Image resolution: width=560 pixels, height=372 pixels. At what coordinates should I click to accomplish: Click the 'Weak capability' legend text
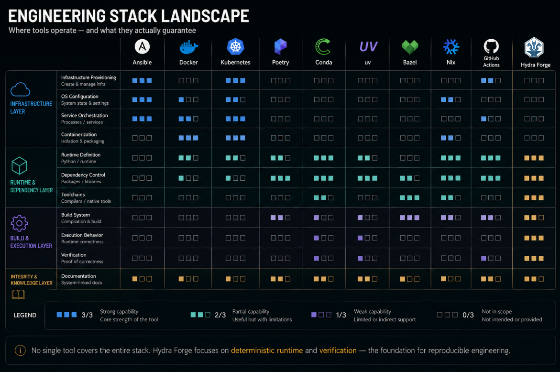pos(373,312)
